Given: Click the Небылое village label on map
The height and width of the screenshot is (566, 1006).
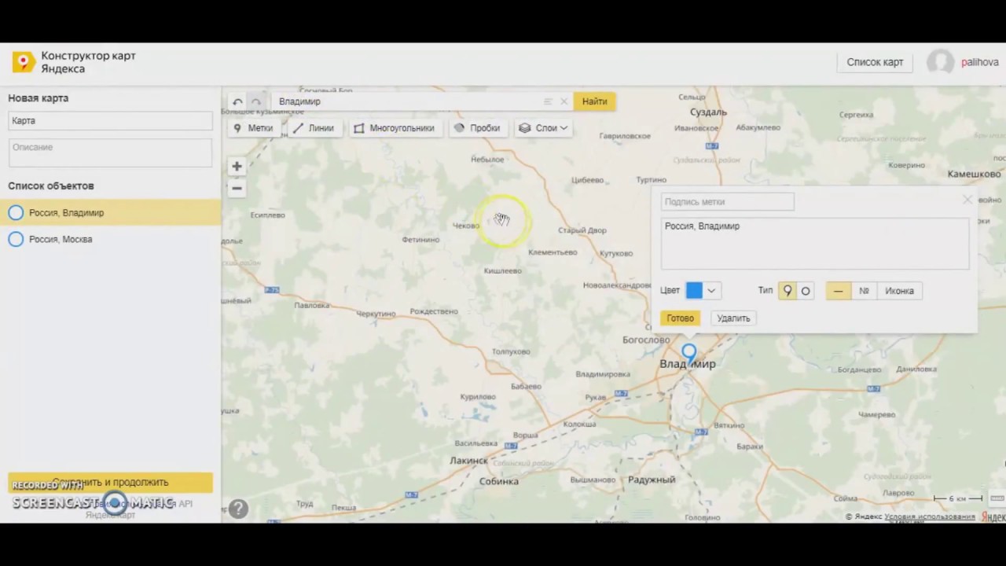Looking at the screenshot, I should pos(486,160).
